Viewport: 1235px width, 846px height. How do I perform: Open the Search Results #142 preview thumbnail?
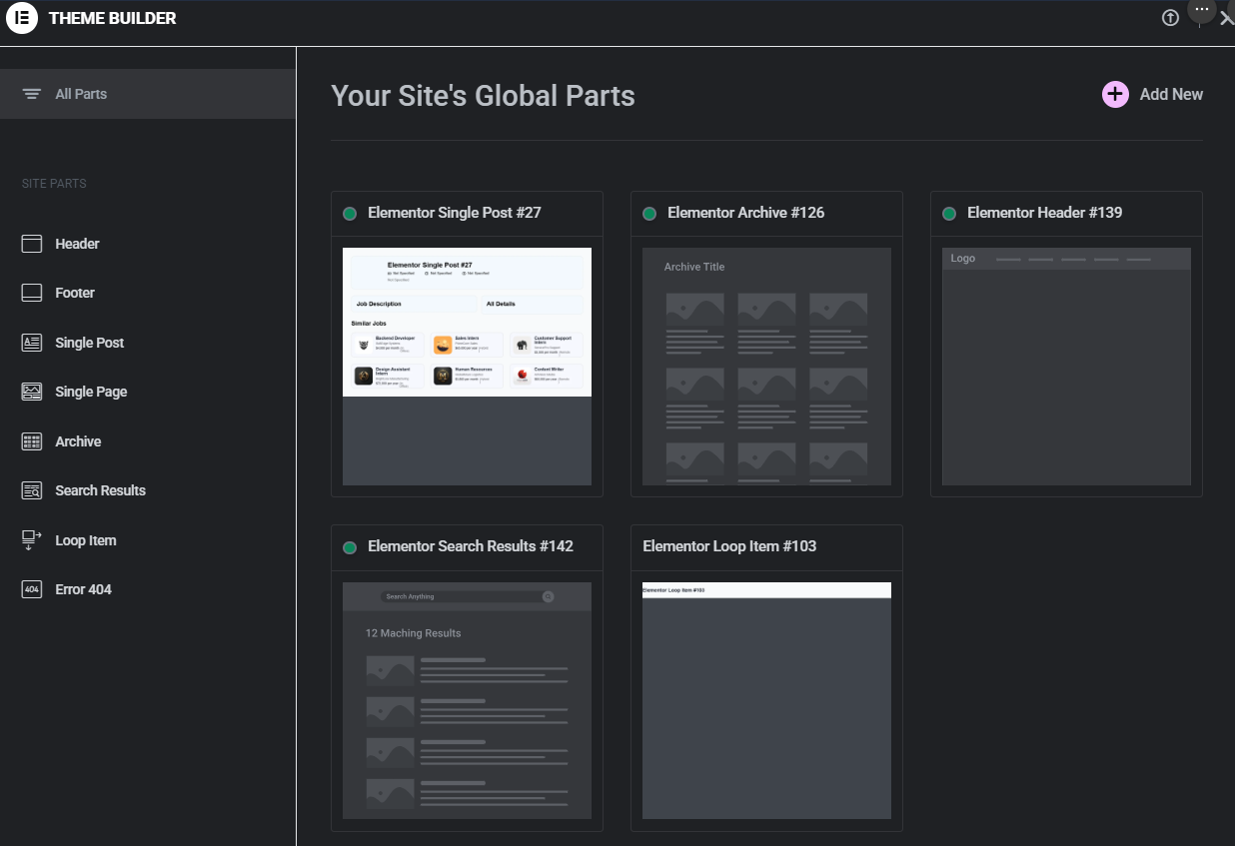tap(467, 700)
